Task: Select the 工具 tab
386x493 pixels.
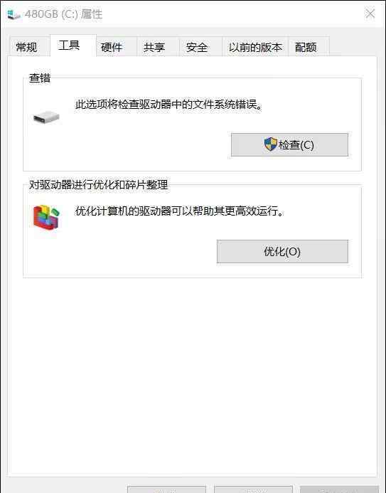Action: coord(69,46)
